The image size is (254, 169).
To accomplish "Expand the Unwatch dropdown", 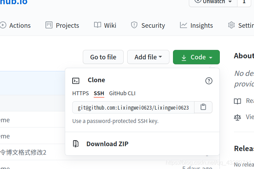I will click(x=213, y=2).
